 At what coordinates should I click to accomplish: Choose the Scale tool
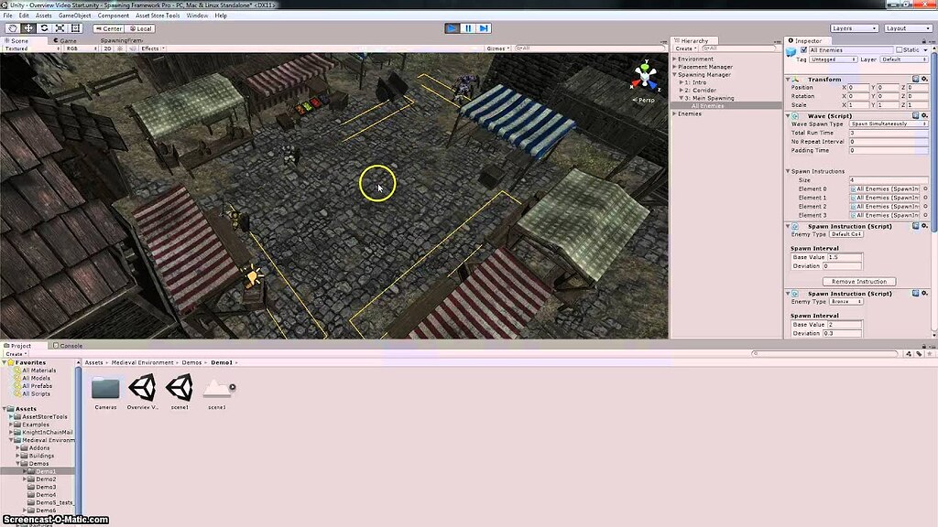60,28
